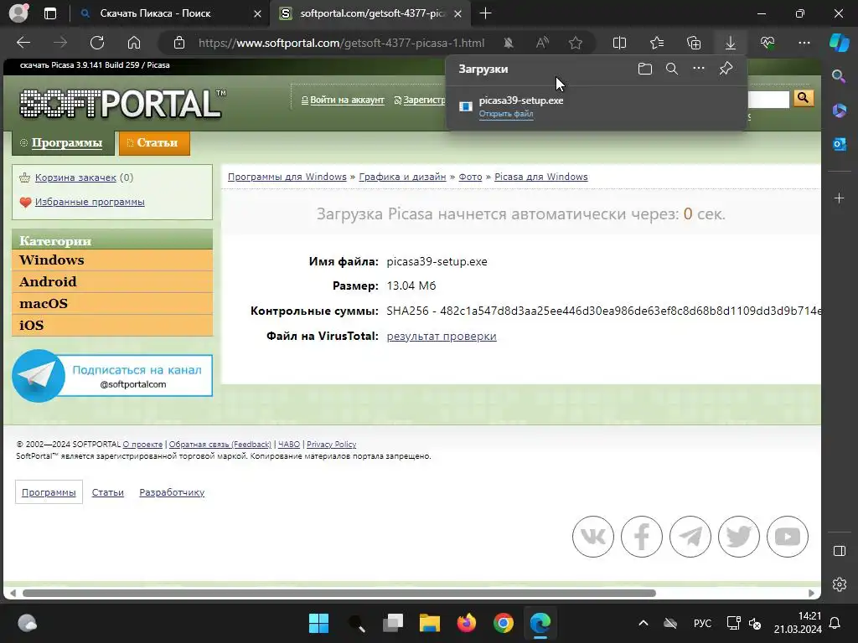Reload the Softportal page
The width and height of the screenshot is (858, 643).
[x=97, y=43]
